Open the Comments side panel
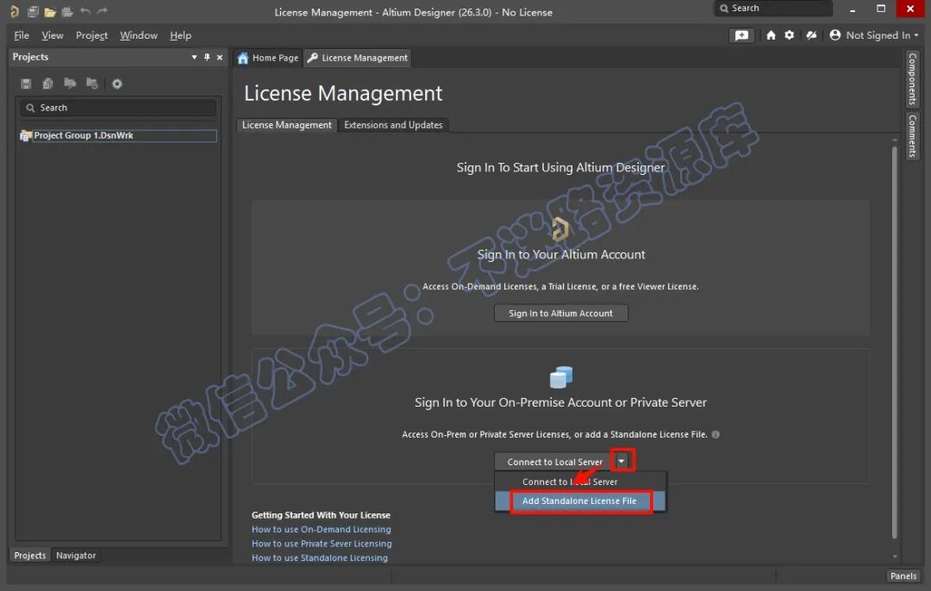This screenshot has height=591, width=931. pos(912,136)
